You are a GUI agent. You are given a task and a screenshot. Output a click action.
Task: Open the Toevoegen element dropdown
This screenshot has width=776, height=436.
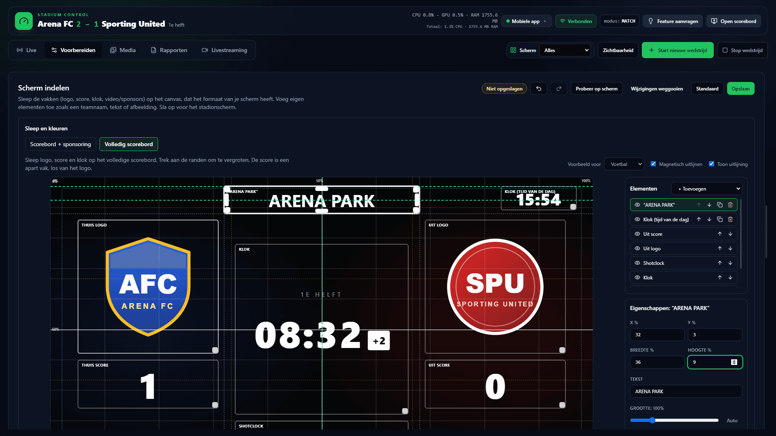tap(707, 189)
